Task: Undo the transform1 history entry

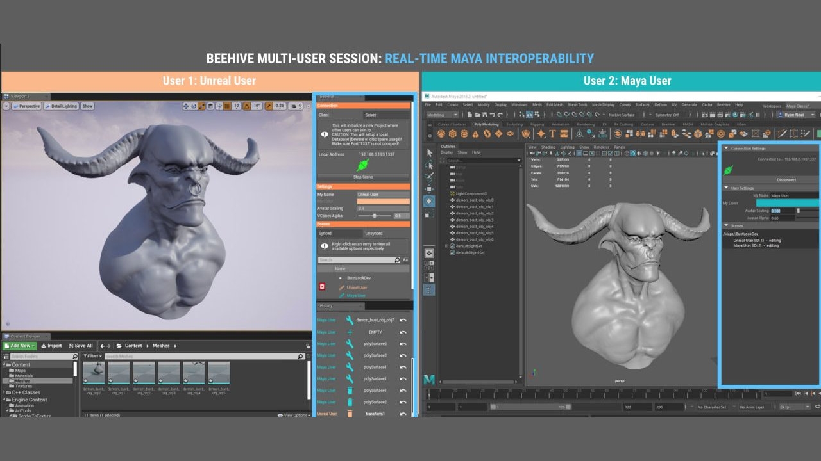Action: [x=403, y=414]
